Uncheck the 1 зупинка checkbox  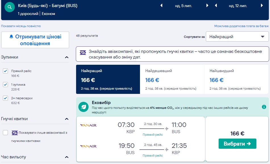pos(5,85)
